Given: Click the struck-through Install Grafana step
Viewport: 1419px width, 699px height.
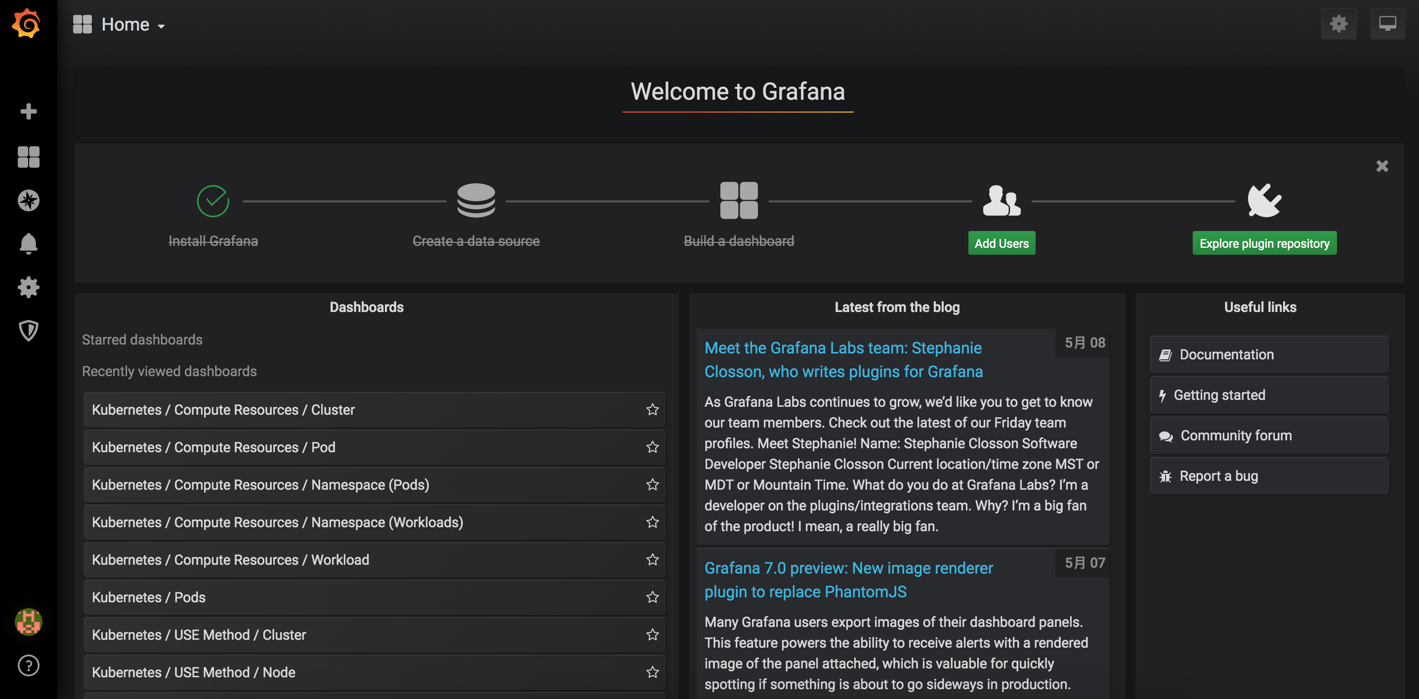Looking at the screenshot, I should click(x=213, y=241).
